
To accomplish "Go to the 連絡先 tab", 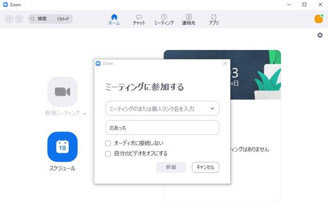I will [189, 19].
